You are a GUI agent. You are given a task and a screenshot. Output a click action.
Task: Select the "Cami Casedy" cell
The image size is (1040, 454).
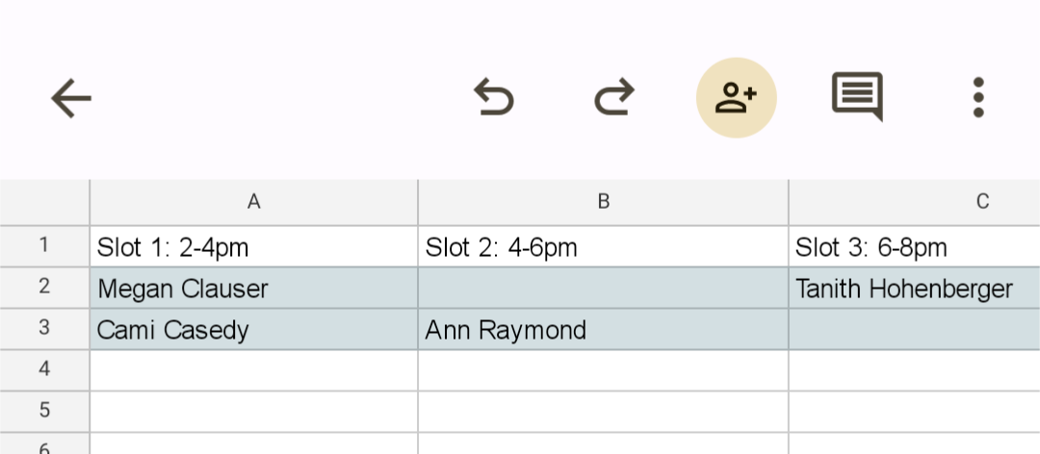pos(253,330)
